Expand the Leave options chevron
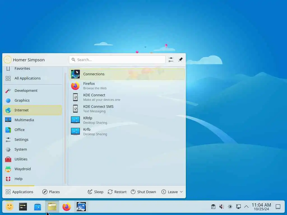This screenshot has width=287, height=215. 181,192
